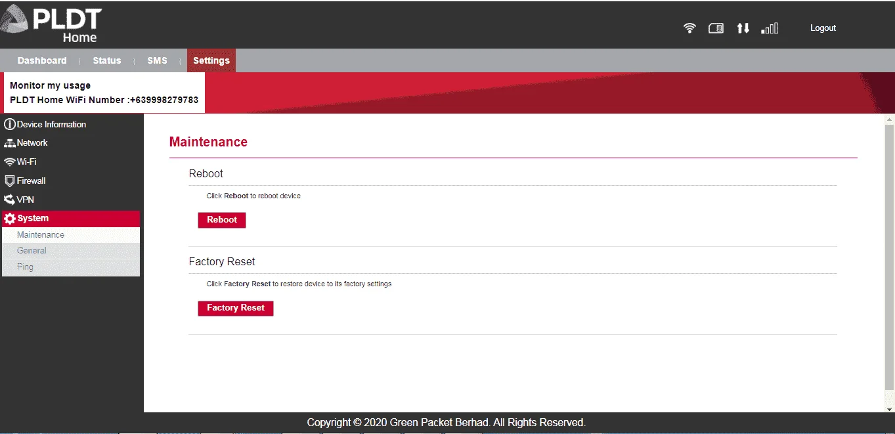Select the General submenu item
Viewport: 895px width, 434px height.
(x=71, y=251)
